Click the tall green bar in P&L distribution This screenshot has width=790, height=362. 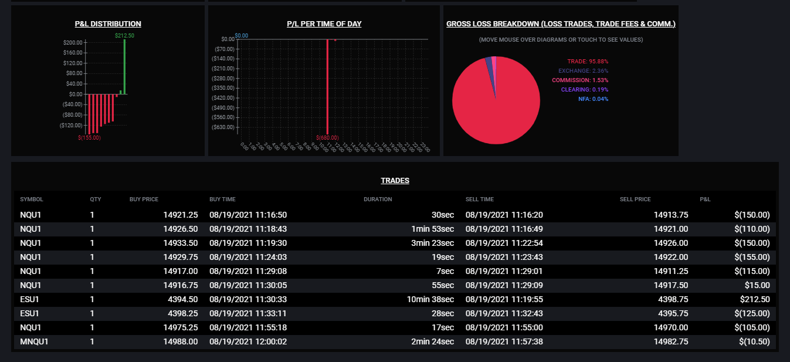coord(124,66)
